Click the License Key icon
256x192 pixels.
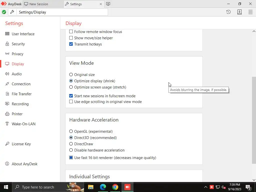tap(7, 144)
